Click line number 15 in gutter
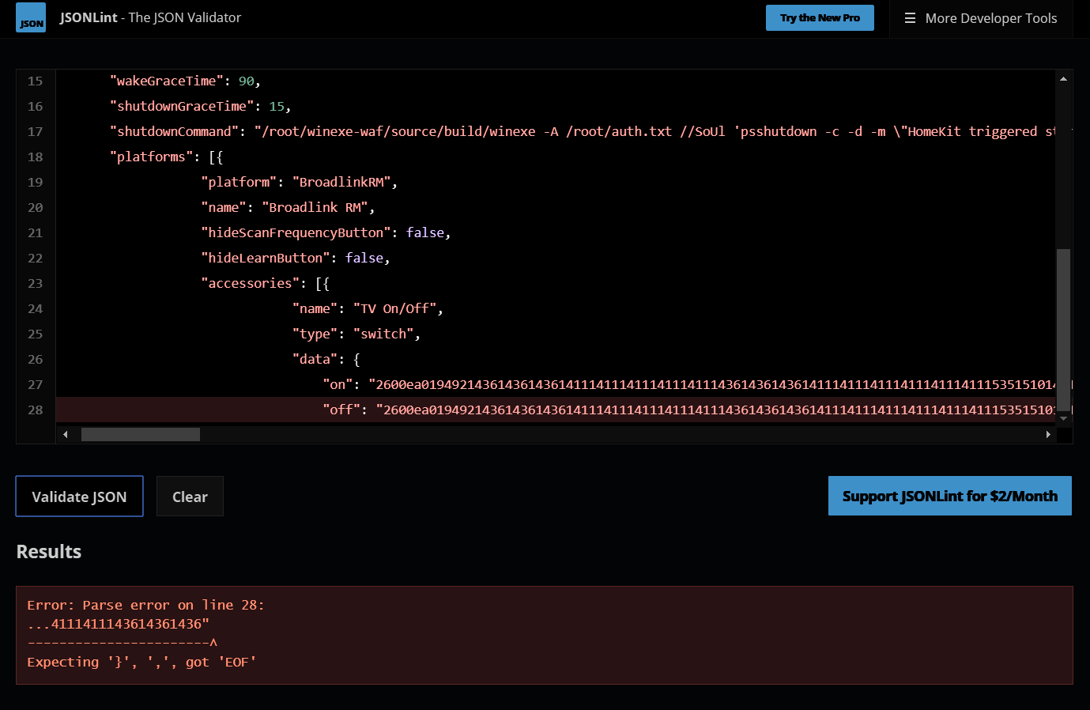 click(x=36, y=81)
